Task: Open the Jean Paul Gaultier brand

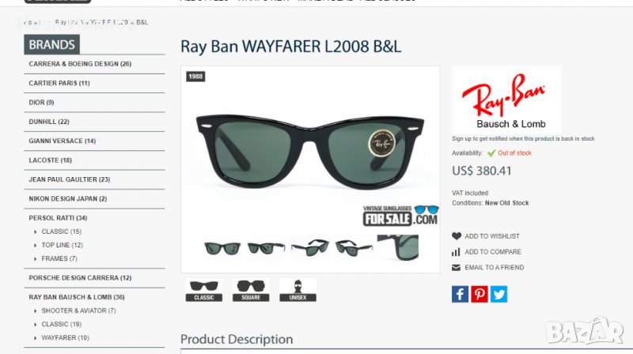Action: tap(70, 179)
